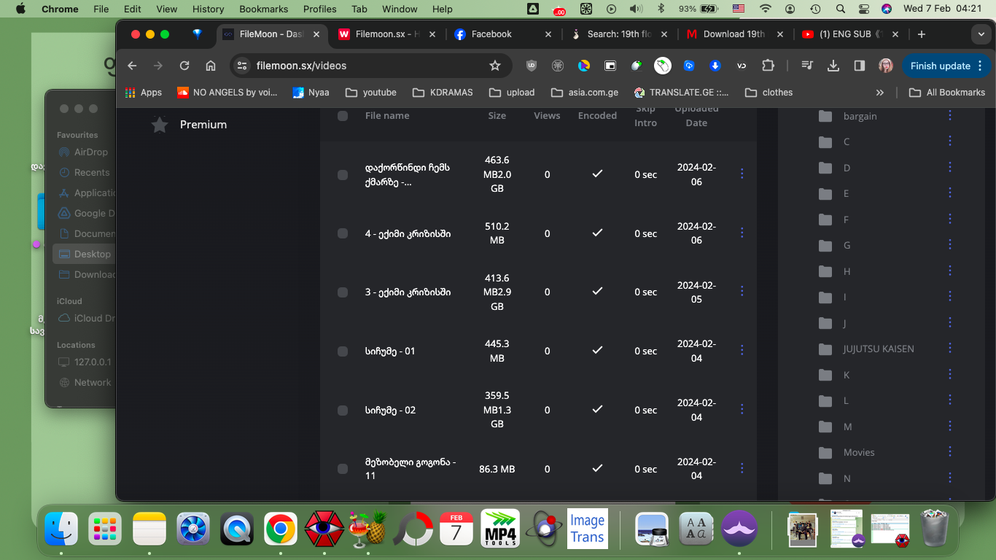This screenshot has height=560, width=996.
Task: Open Trash in the Dock
Action: [x=933, y=529]
